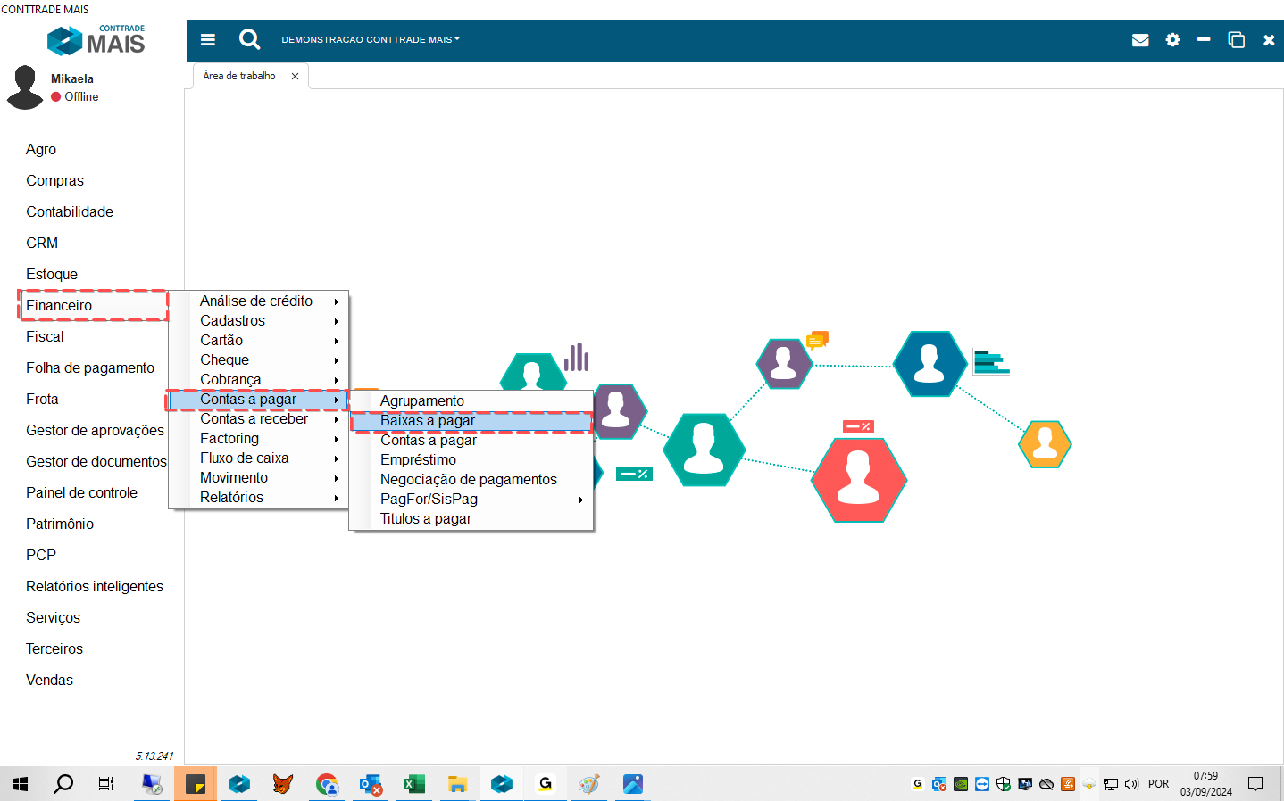
Task: Open the Patrimônio module
Action: pos(60,524)
